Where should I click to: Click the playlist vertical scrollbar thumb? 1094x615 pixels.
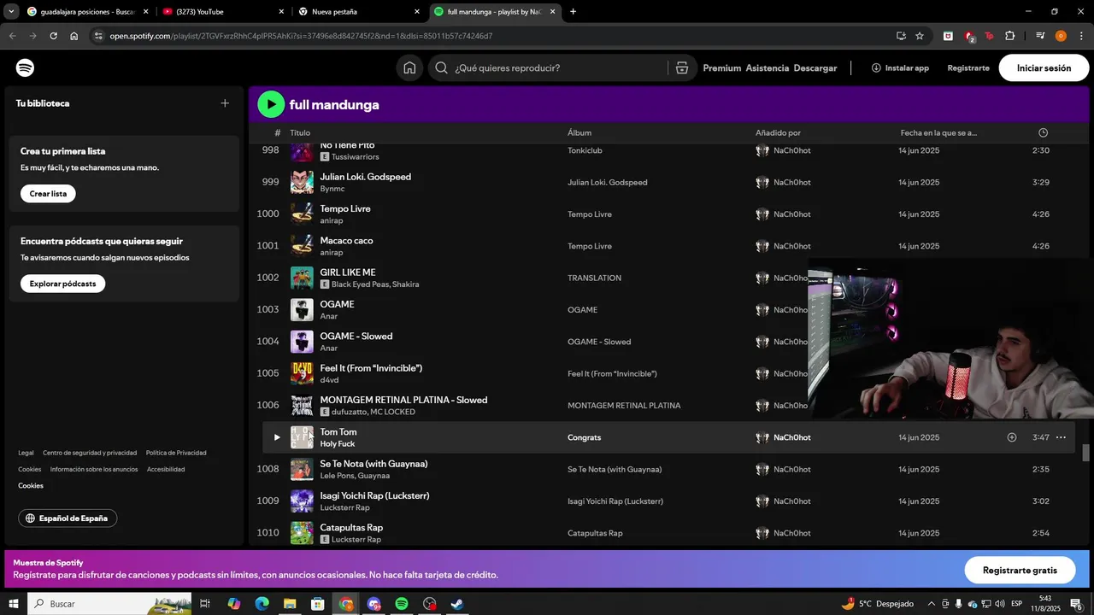pyautogui.click(x=1086, y=453)
